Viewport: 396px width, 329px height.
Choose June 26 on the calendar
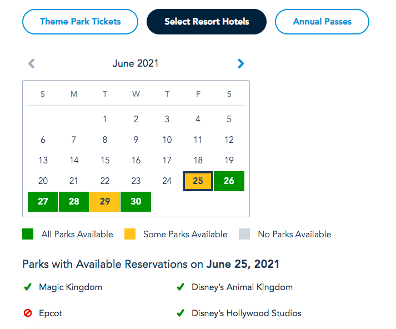coord(229,181)
